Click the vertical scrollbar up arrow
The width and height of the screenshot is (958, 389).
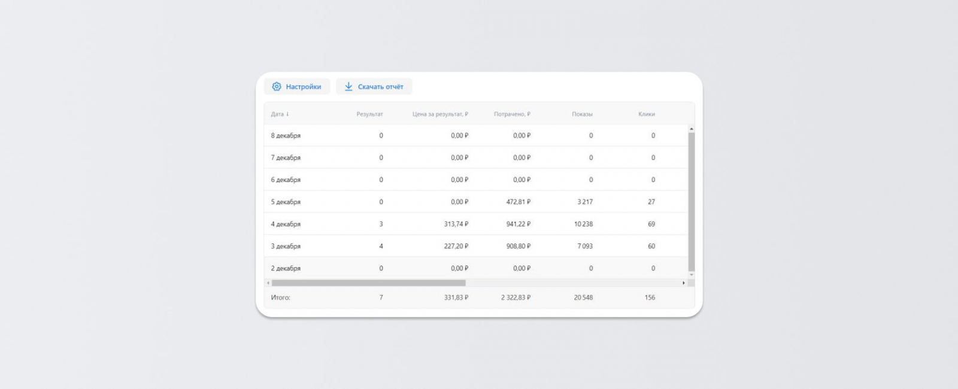point(691,129)
